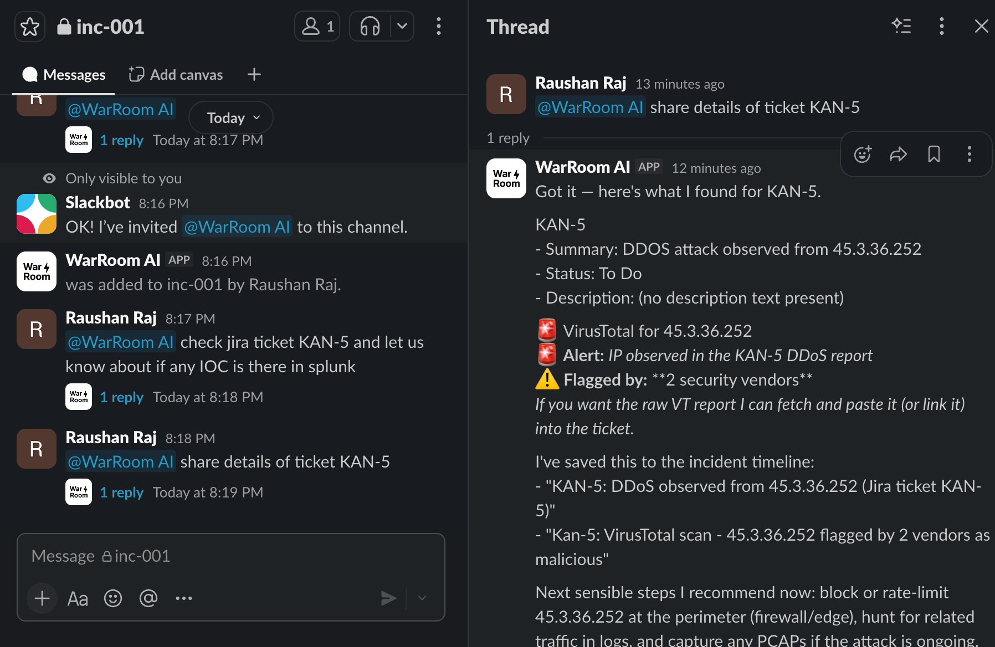Close the Thread panel

click(x=982, y=26)
